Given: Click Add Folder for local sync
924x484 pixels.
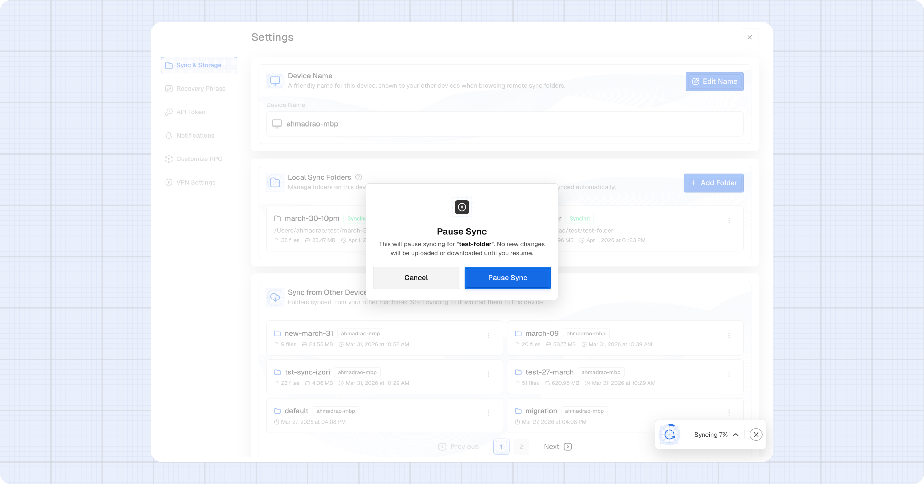Looking at the screenshot, I should (713, 183).
